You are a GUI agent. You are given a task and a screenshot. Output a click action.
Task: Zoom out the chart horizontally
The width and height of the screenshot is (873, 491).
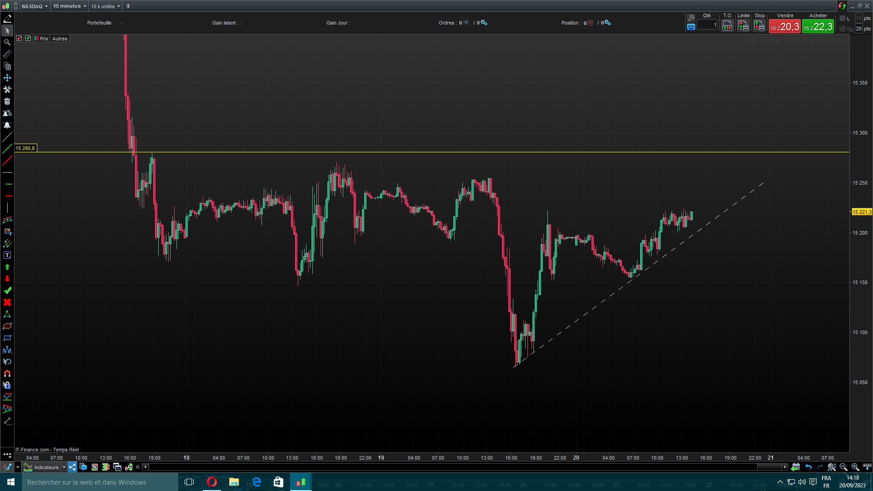[843, 467]
